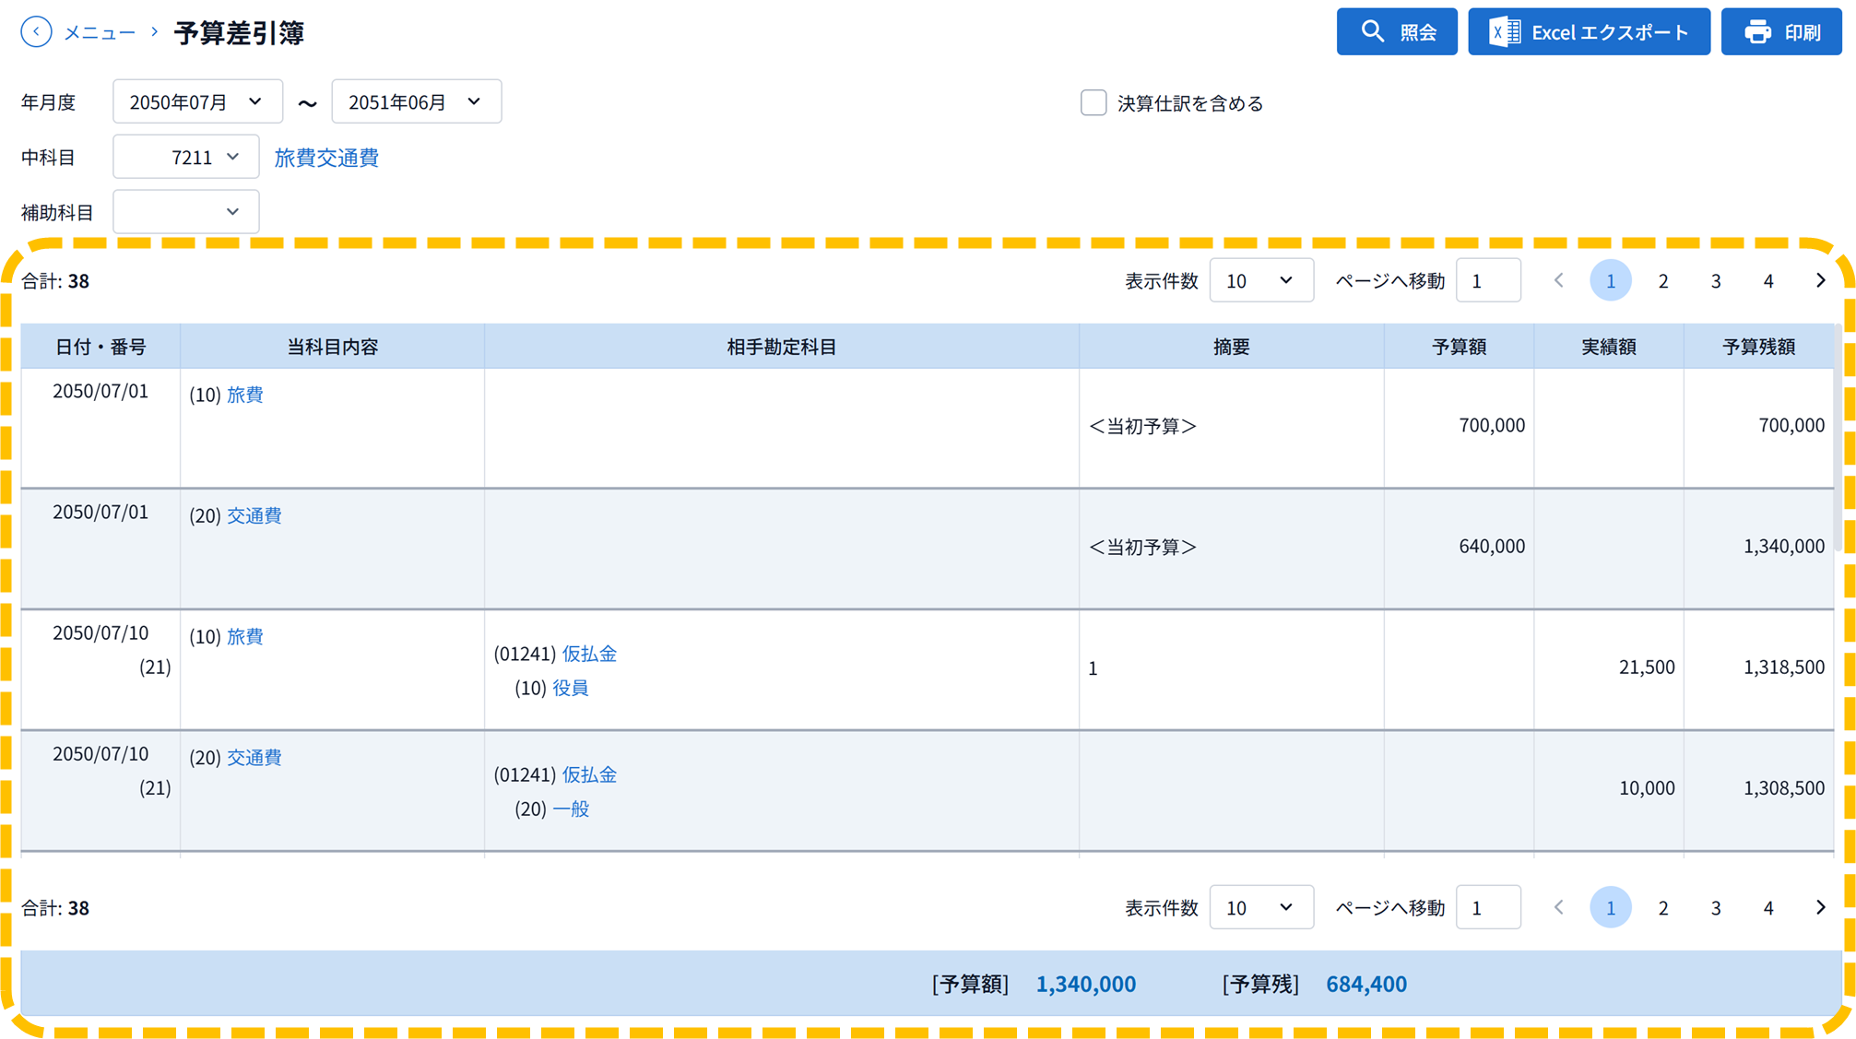Click the 予算額 total 1,340,000
1856x1039 pixels.
1085,984
